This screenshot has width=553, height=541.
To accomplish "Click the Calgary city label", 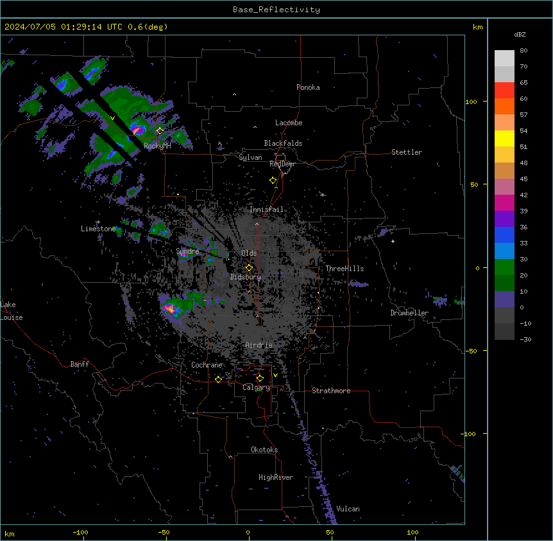I will pos(256,387).
